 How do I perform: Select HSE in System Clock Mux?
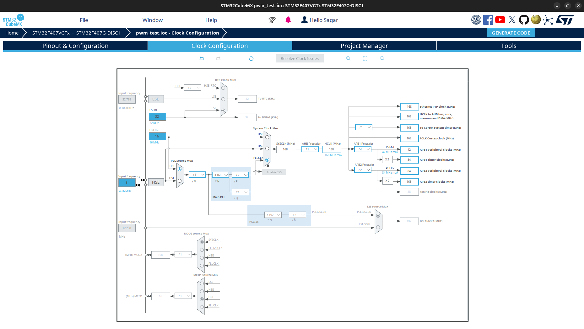point(267,148)
